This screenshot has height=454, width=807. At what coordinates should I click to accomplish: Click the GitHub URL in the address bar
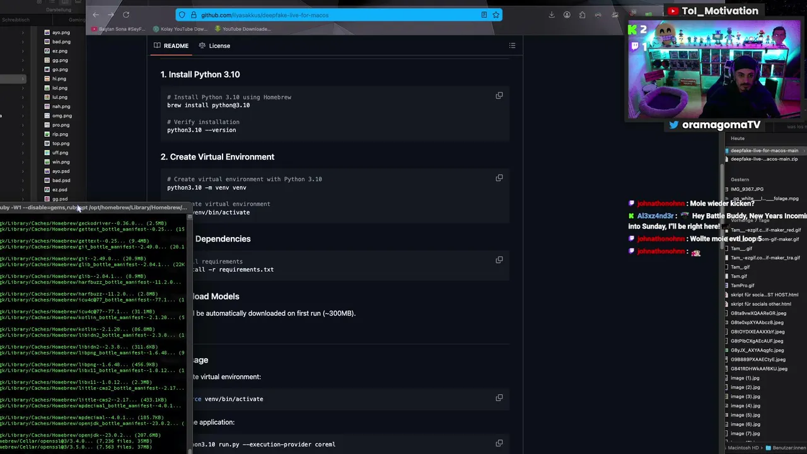click(265, 15)
